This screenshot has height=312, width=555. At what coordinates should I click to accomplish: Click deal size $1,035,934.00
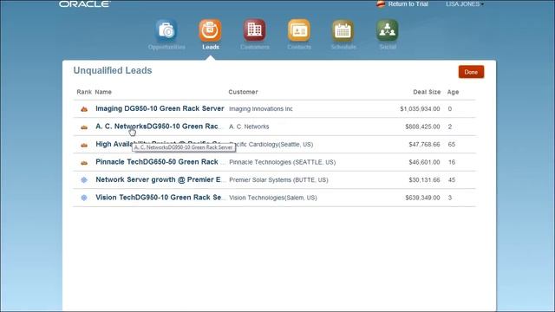pos(420,109)
